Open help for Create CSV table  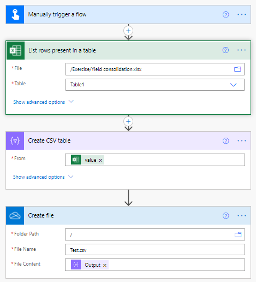point(225,141)
